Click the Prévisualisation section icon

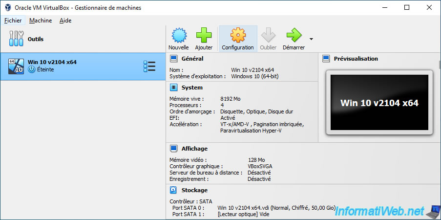326,59
